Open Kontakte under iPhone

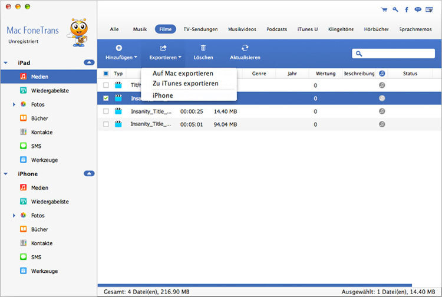(42, 243)
